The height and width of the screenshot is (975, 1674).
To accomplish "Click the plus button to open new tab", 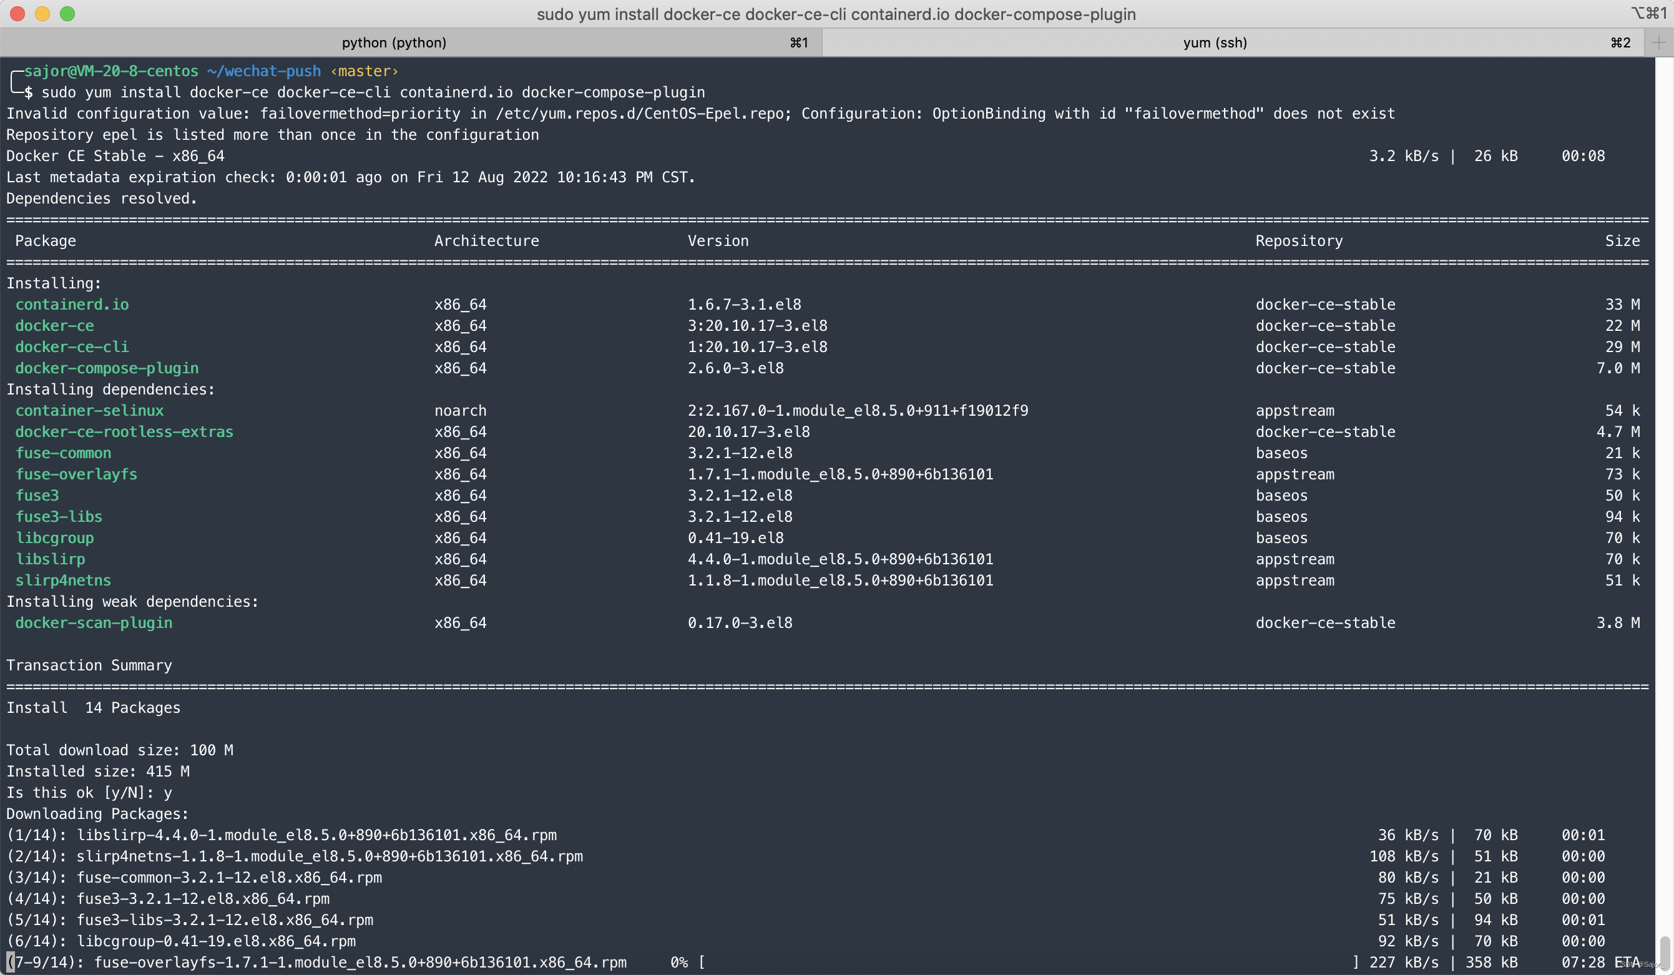I will [1659, 42].
